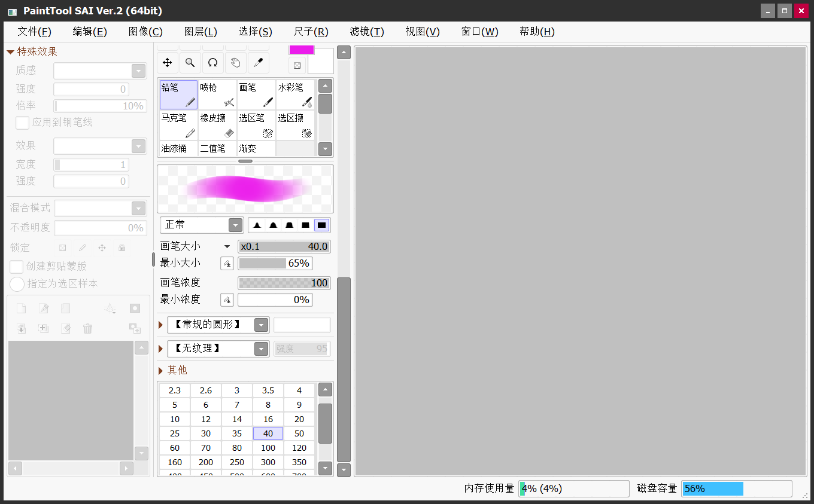Image resolution: width=814 pixels, height=504 pixels.
Task: Choose the 油漆桶 bucket fill tool
Action: point(178,148)
